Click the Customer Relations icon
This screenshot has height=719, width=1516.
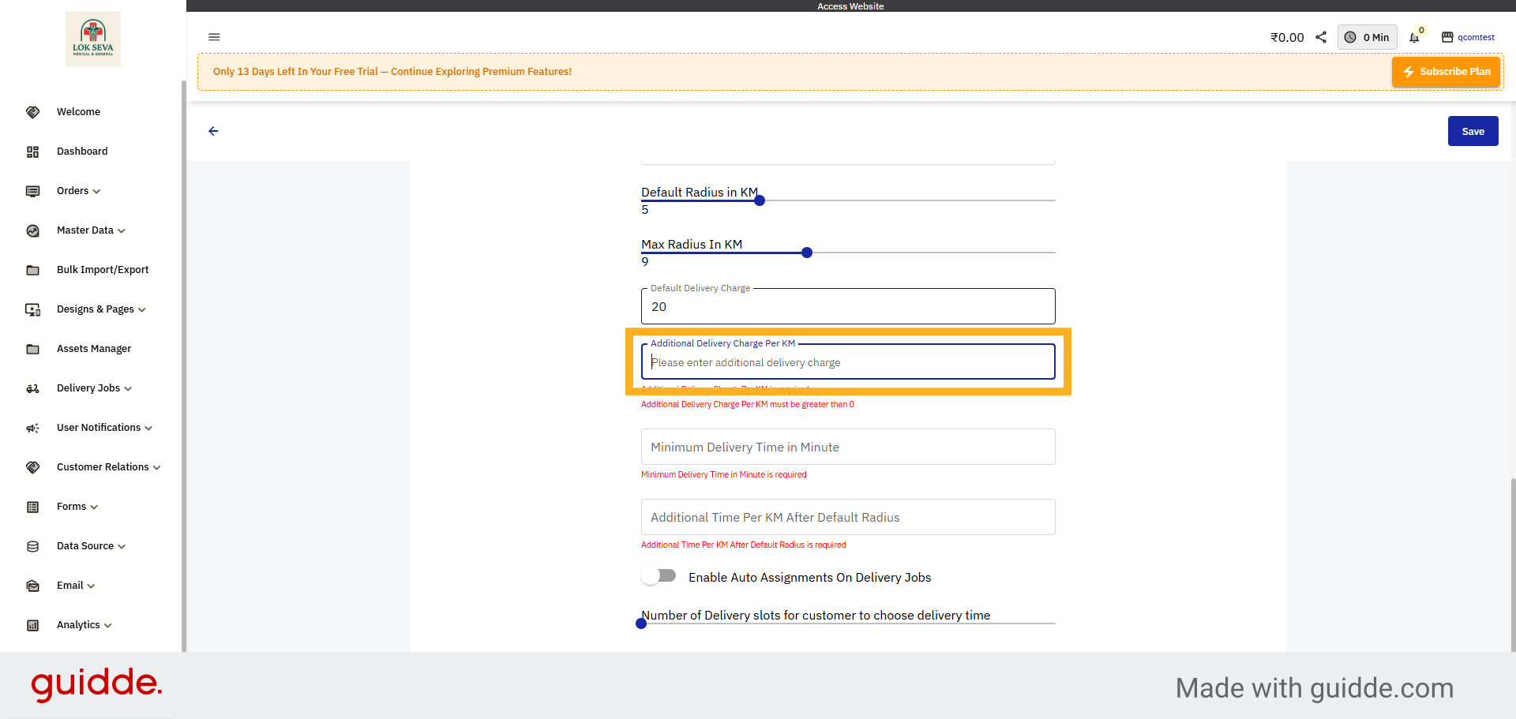[32, 467]
